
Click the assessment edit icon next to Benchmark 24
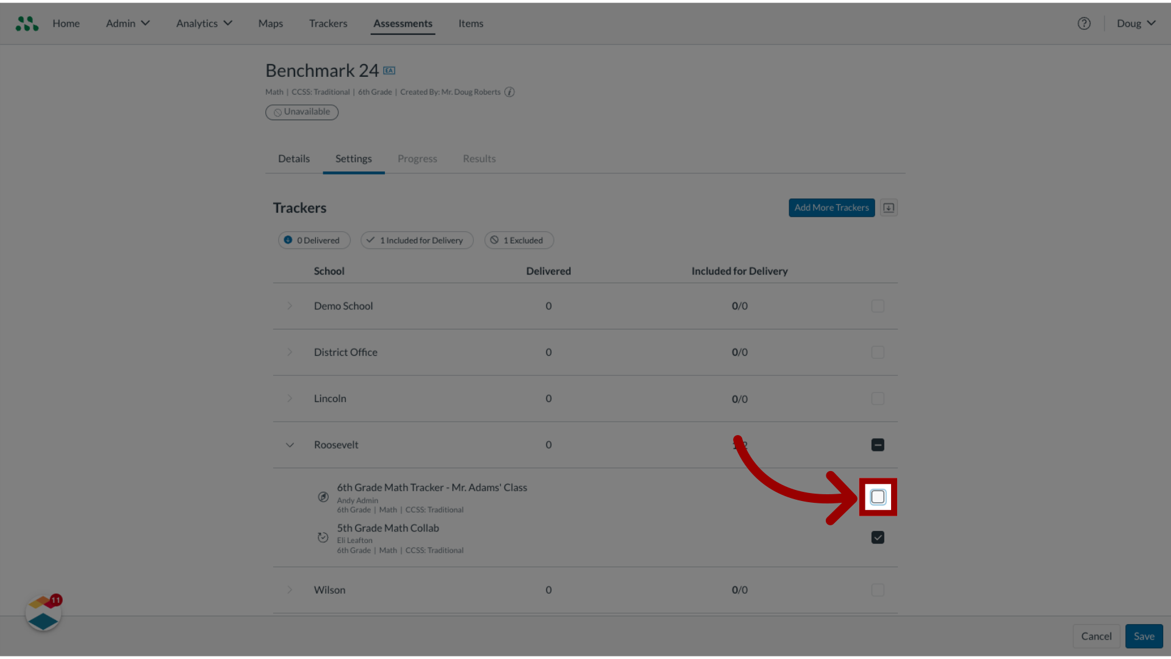(389, 70)
